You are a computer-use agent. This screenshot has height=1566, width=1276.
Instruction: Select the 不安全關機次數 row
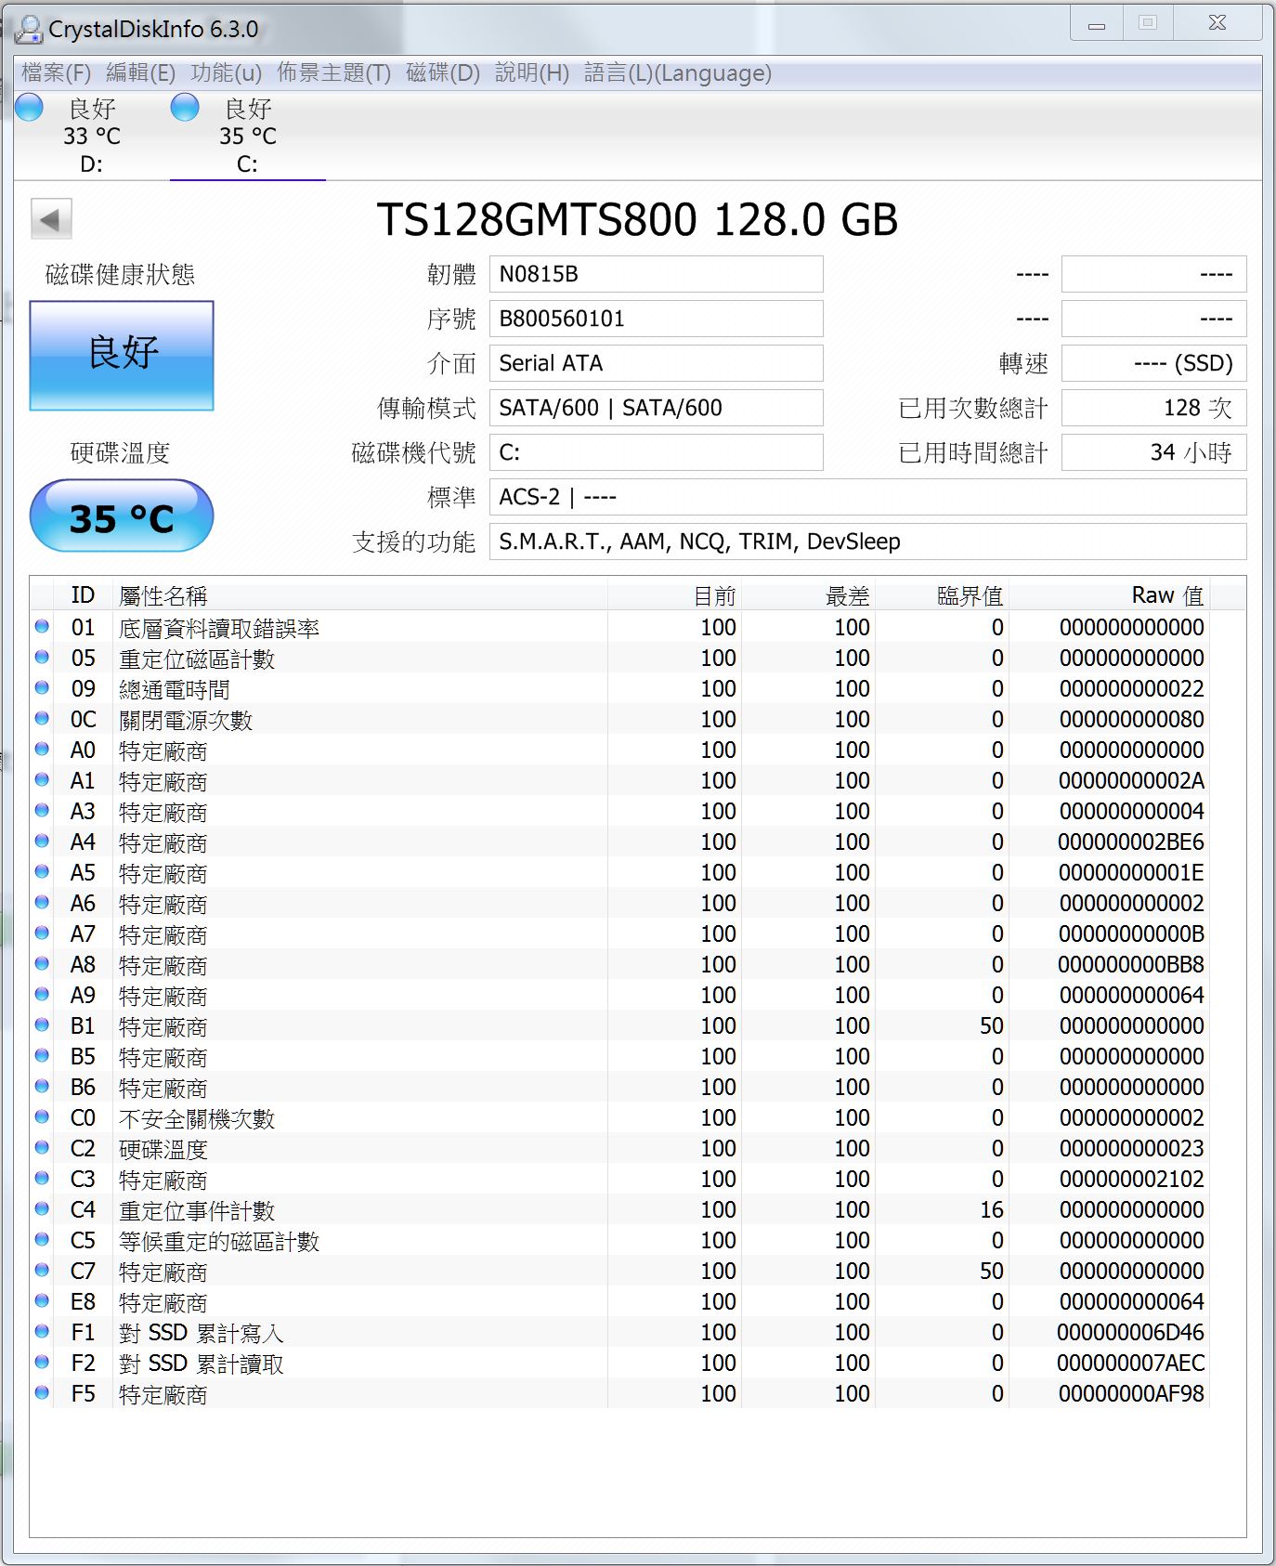tap(620, 1117)
